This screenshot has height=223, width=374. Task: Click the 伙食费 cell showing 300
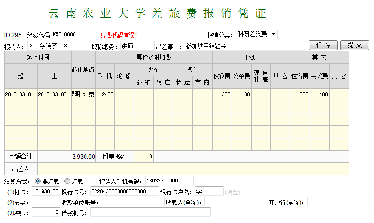click(x=222, y=94)
